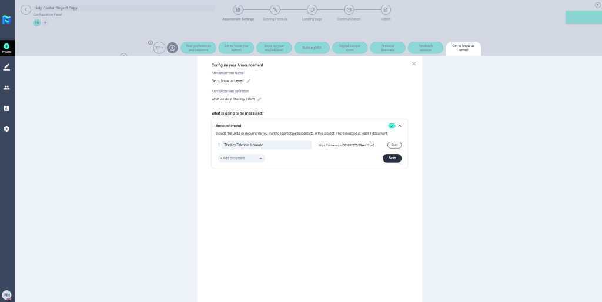
Task: Go to the Scoring Formula step
Action: [275, 10]
